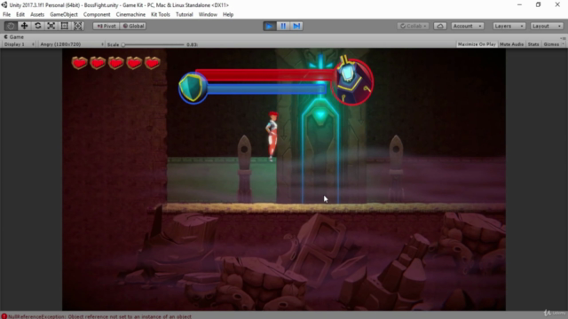Open the File menu
This screenshot has height=319, width=568.
(x=6, y=14)
